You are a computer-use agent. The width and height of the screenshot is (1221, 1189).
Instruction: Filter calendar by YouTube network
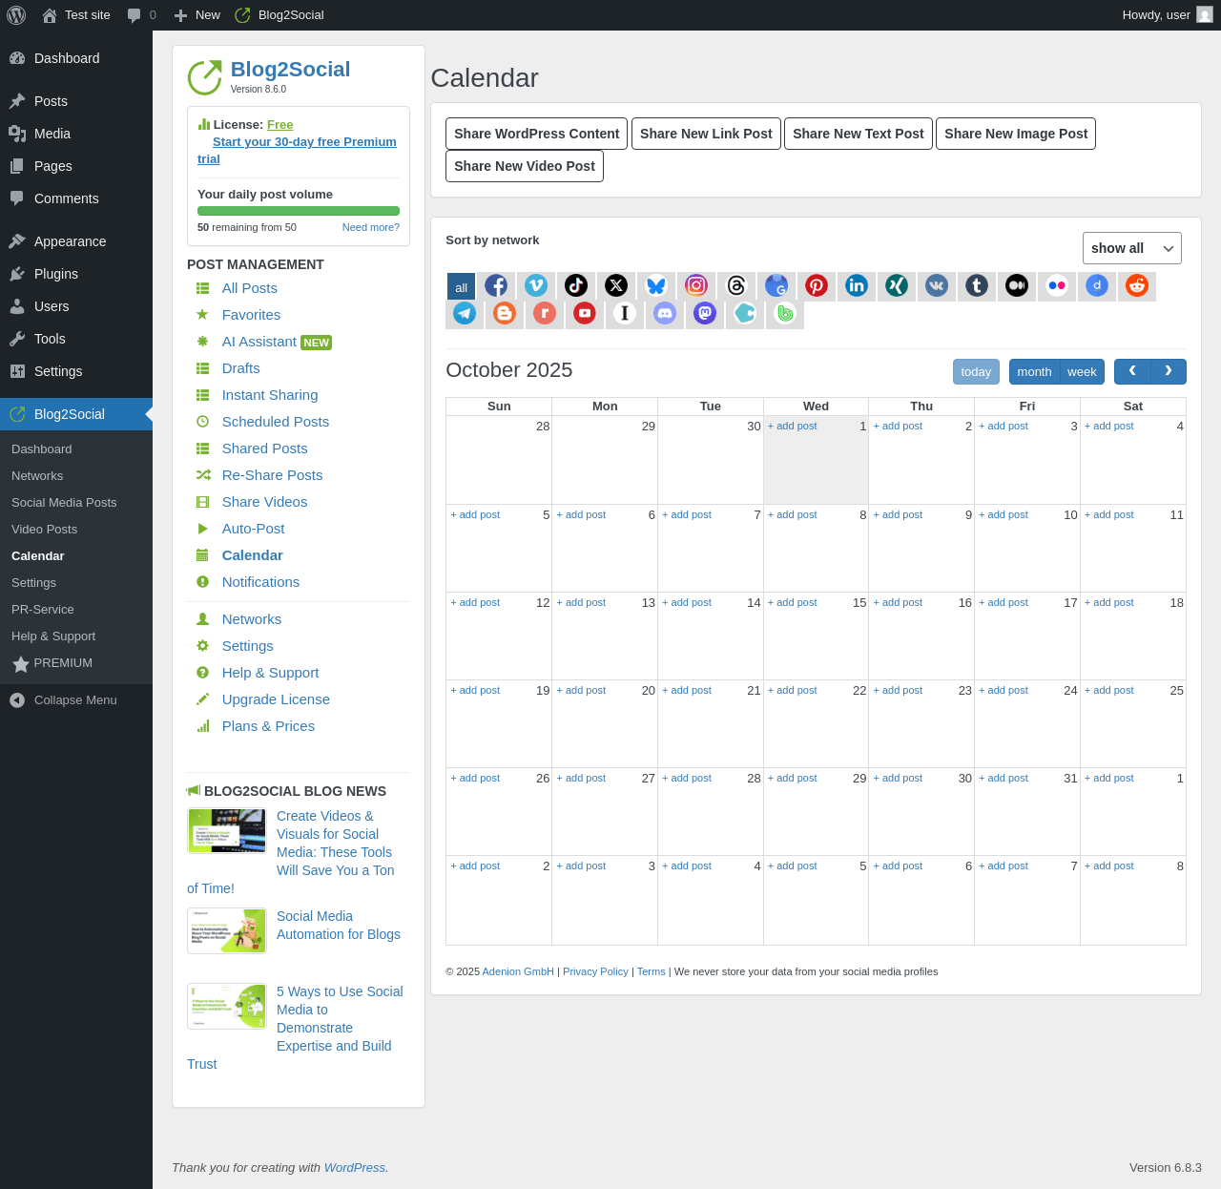coord(585,313)
